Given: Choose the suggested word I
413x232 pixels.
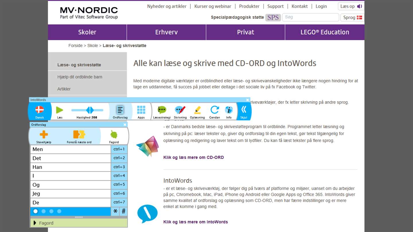Looking at the screenshot, I should click(71, 176).
